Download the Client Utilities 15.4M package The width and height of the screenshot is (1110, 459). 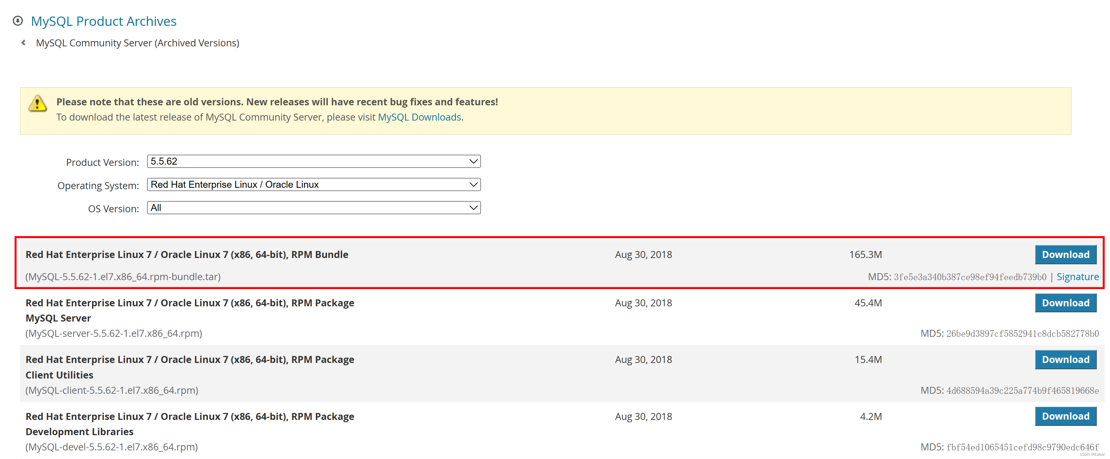coord(1066,359)
